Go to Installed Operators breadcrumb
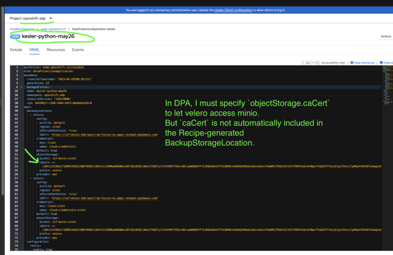Screen dimensions: 393x255 [22, 29]
